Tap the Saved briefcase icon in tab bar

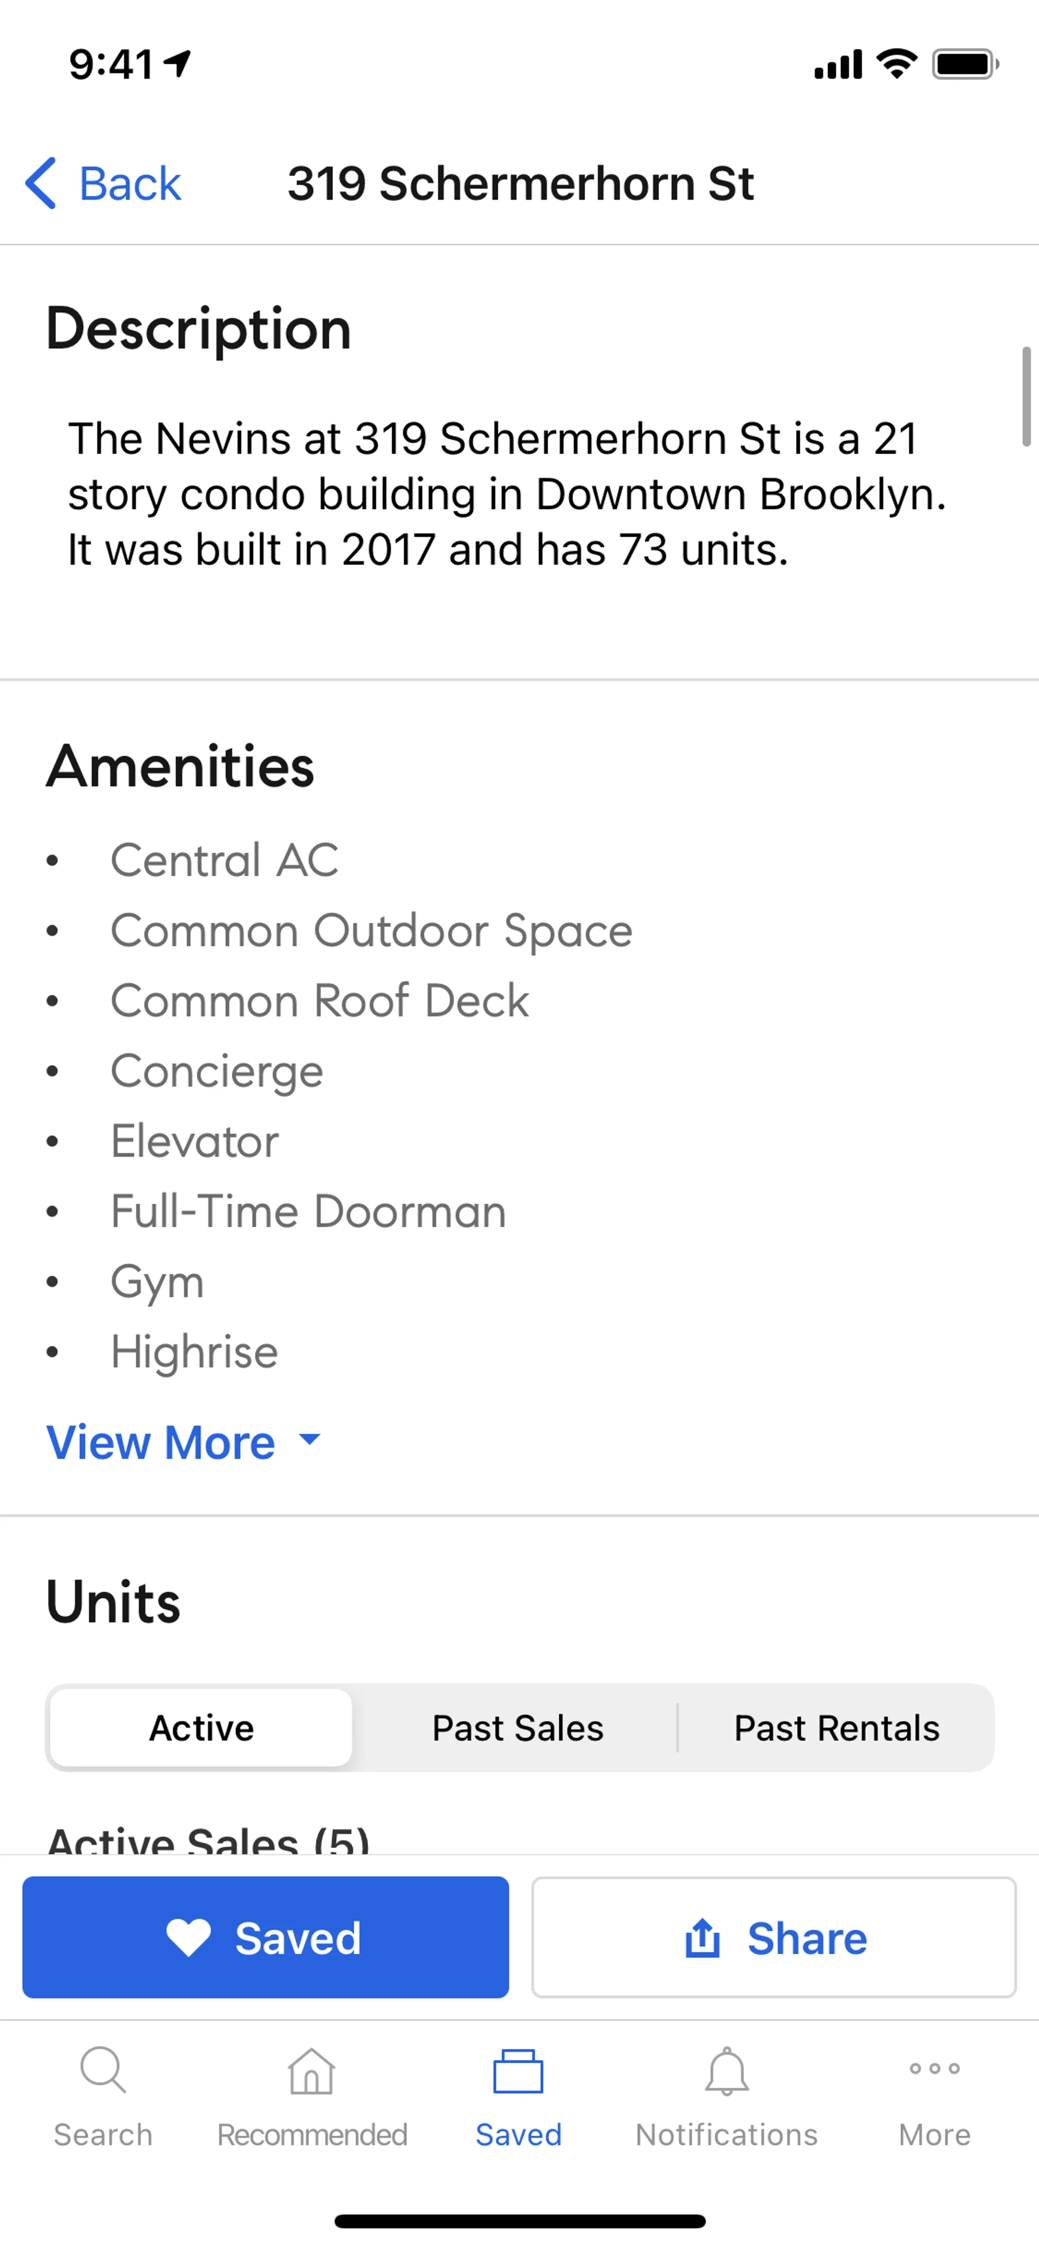[x=518, y=2072]
